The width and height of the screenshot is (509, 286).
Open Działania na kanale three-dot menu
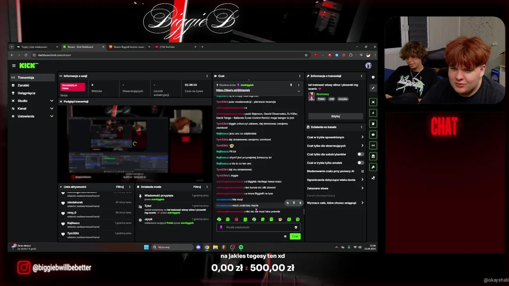(x=361, y=127)
